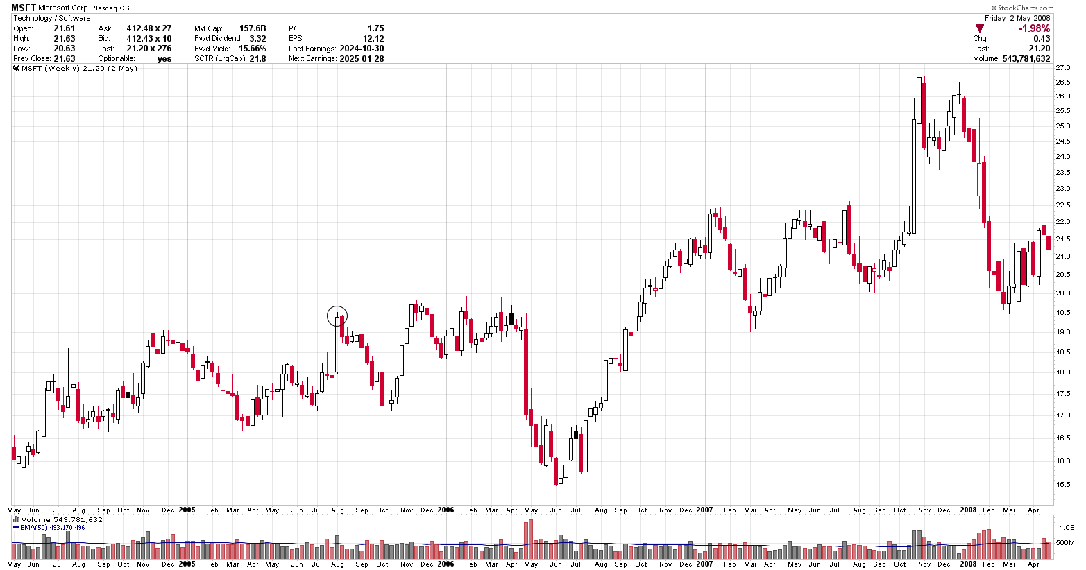Click the Low value 20.63
This screenshot has height=570, width=1086.
pos(65,49)
